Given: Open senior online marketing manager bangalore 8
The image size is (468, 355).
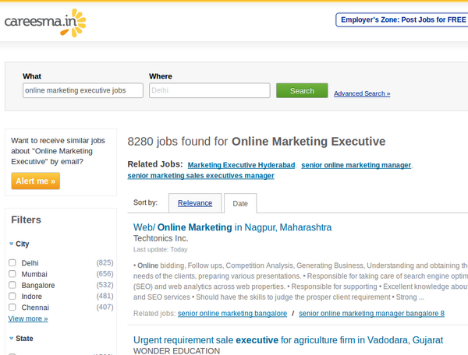Looking at the screenshot, I should [371, 313].
